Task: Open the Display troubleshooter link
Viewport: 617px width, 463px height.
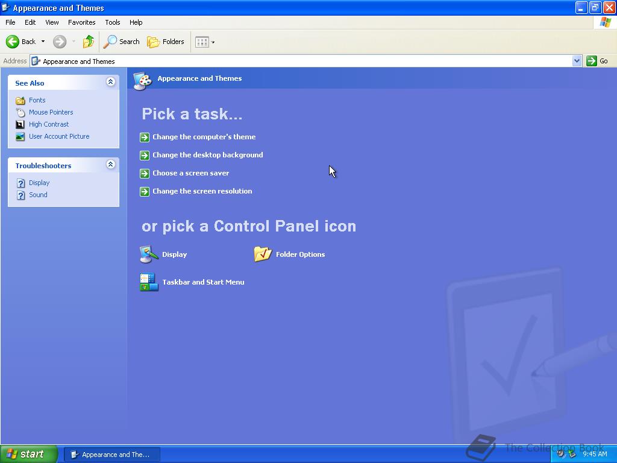Action: pyautogui.click(x=39, y=183)
